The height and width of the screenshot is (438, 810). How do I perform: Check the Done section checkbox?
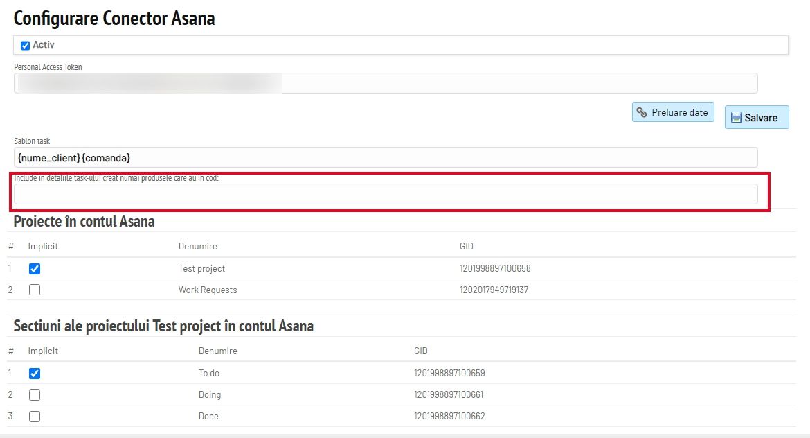click(35, 417)
